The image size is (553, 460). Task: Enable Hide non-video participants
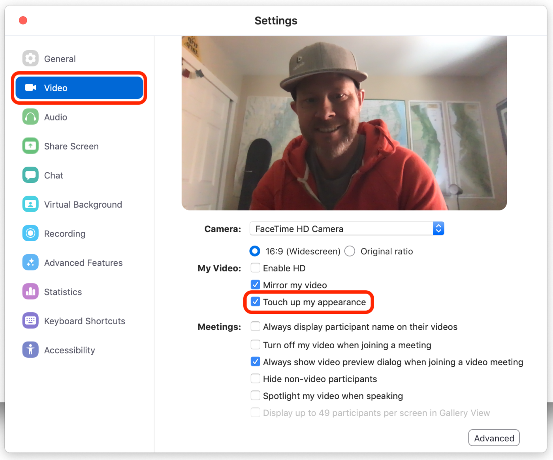pyautogui.click(x=255, y=378)
